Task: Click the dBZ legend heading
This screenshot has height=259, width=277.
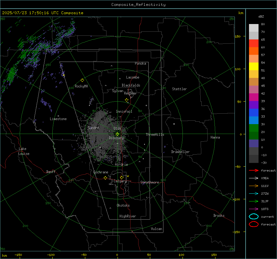Action: click(x=261, y=16)
